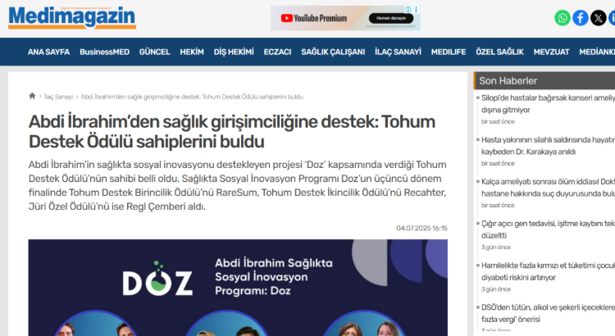The image size is (615, 336).
Task: Open 'DSÖ'den tütün, alkol' news link
Action: point(548,313)
